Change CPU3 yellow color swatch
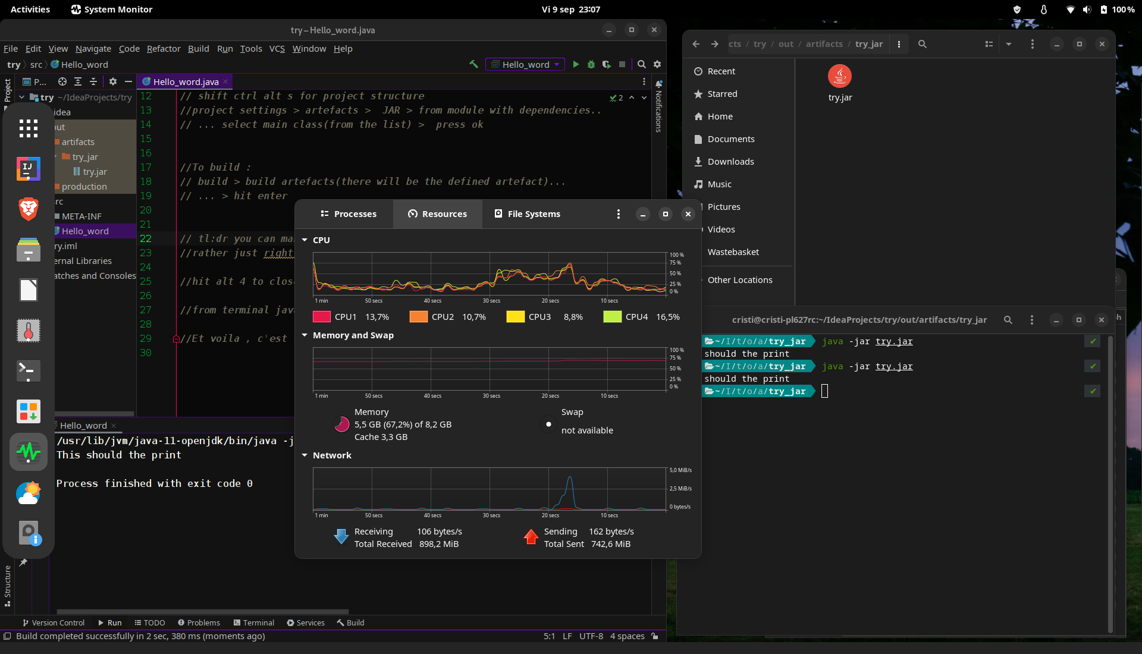Viewport: 1142px width, 654px height. pos(515,317)
